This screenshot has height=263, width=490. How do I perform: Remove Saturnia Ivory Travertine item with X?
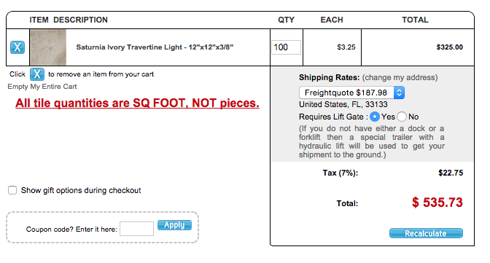[17, 47]
